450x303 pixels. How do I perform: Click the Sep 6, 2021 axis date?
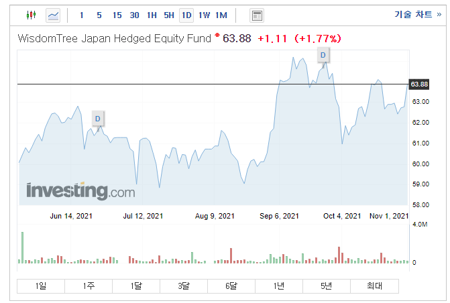point(279,216)
